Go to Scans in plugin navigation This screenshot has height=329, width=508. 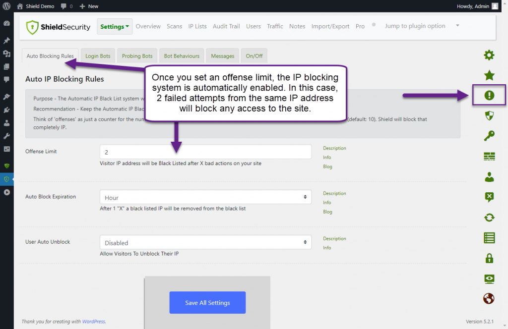click(x=174, y=26)
